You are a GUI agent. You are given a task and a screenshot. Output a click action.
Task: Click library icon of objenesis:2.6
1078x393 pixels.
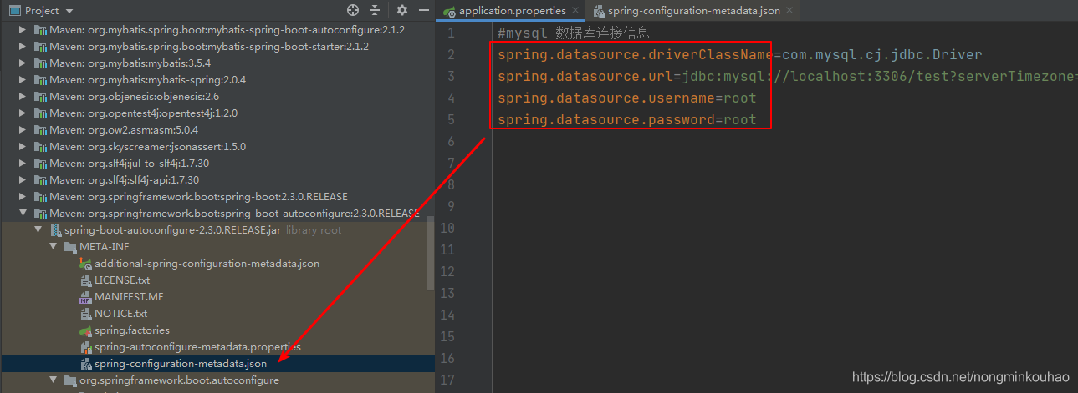point(40,96)
